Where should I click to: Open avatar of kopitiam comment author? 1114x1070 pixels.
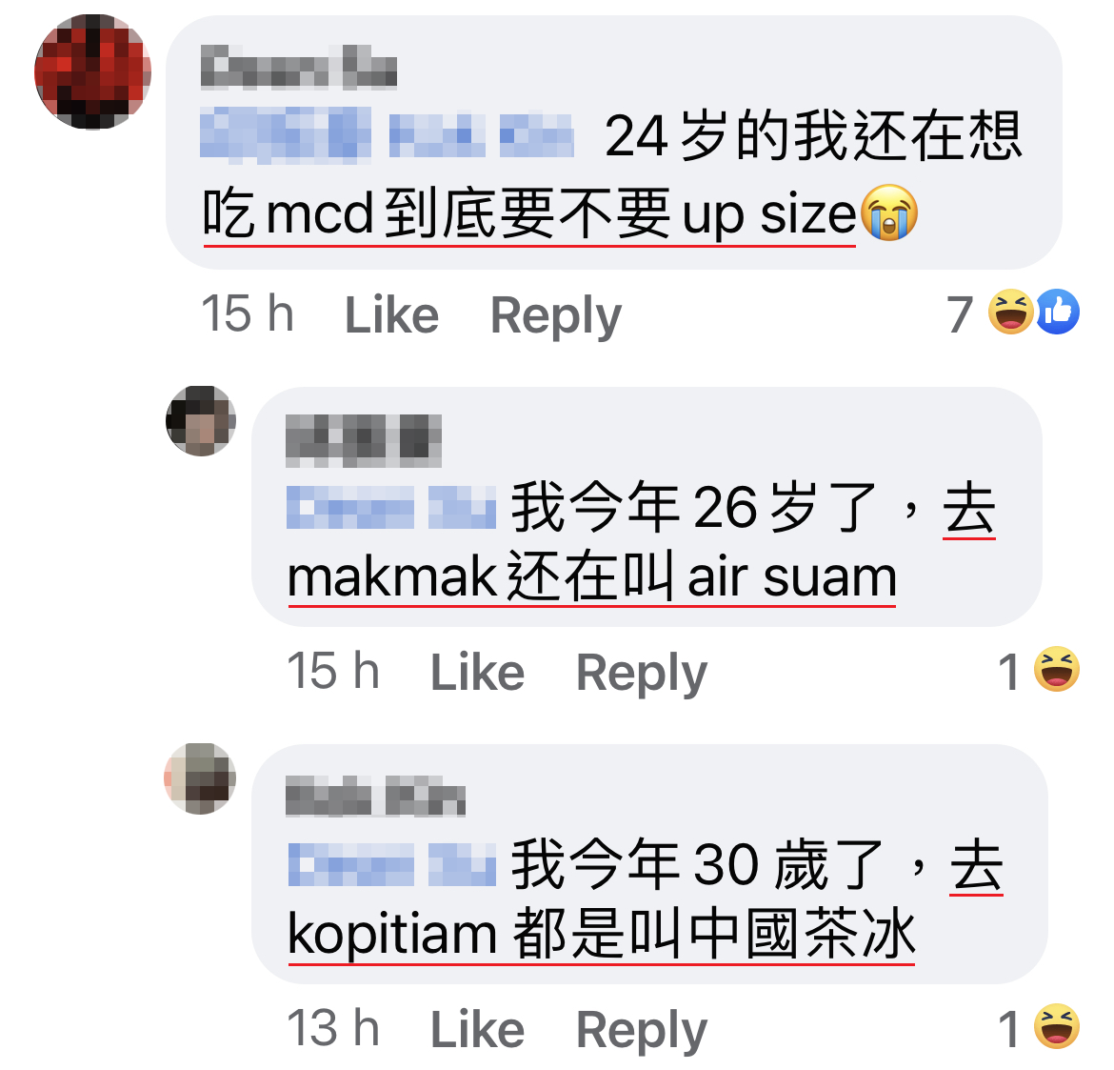pos(200,778)
